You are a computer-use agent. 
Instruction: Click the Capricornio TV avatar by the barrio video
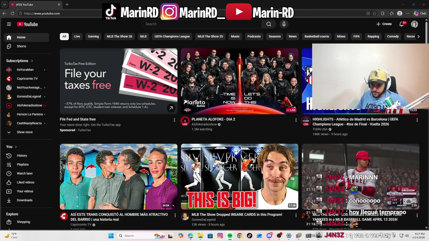64,216
